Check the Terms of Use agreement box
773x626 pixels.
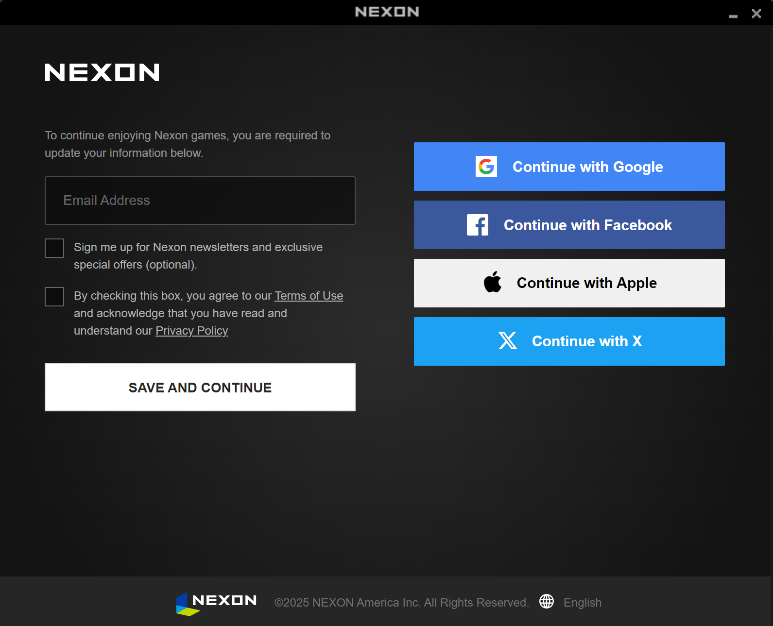[x=54, y=297]
